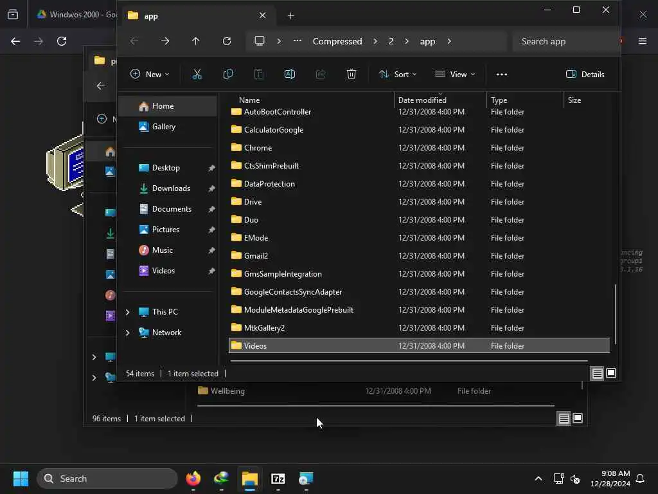Click the horizontal scrollbar under file list
The width and height of the screenshot is (658, 494).
click(x=409, y=360)
